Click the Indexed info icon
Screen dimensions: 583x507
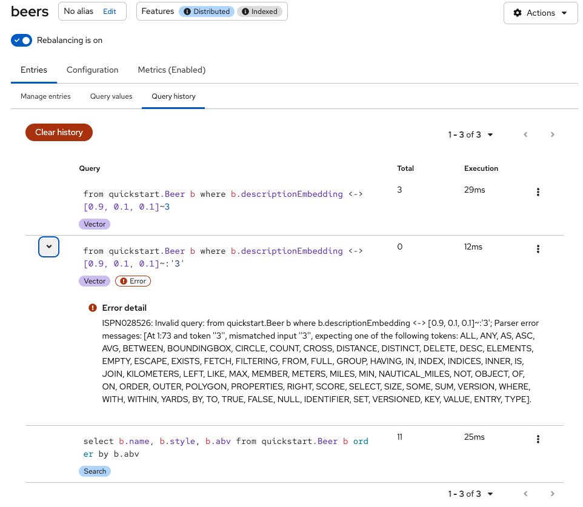coord(245,12)
